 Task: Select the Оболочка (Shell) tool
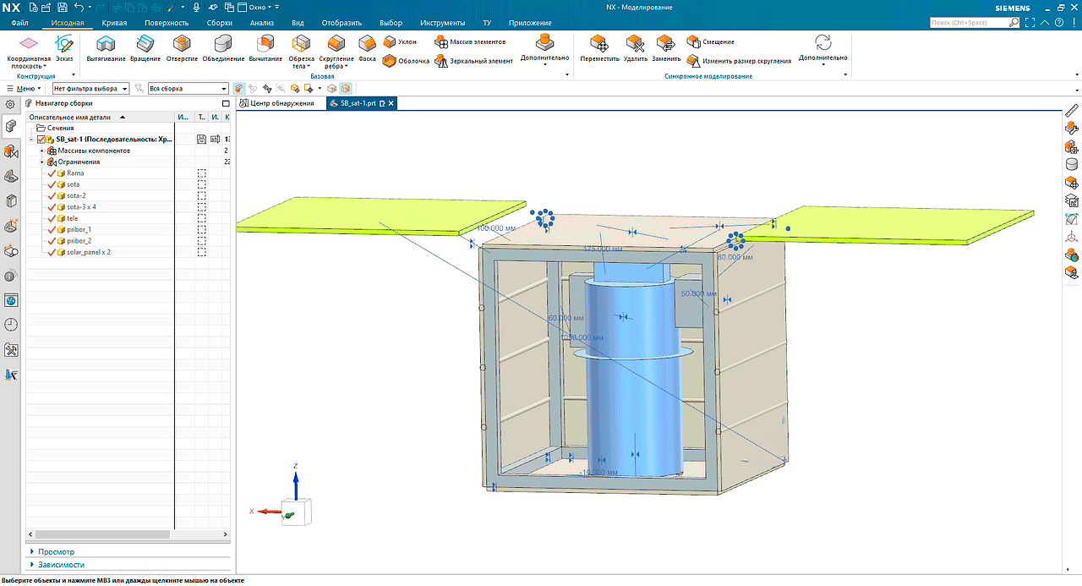(x=406, y=61)
